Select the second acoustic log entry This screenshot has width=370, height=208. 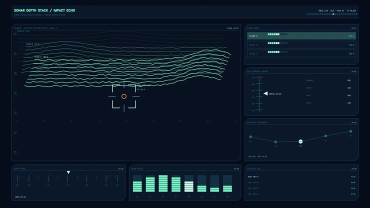click(301, 182)
